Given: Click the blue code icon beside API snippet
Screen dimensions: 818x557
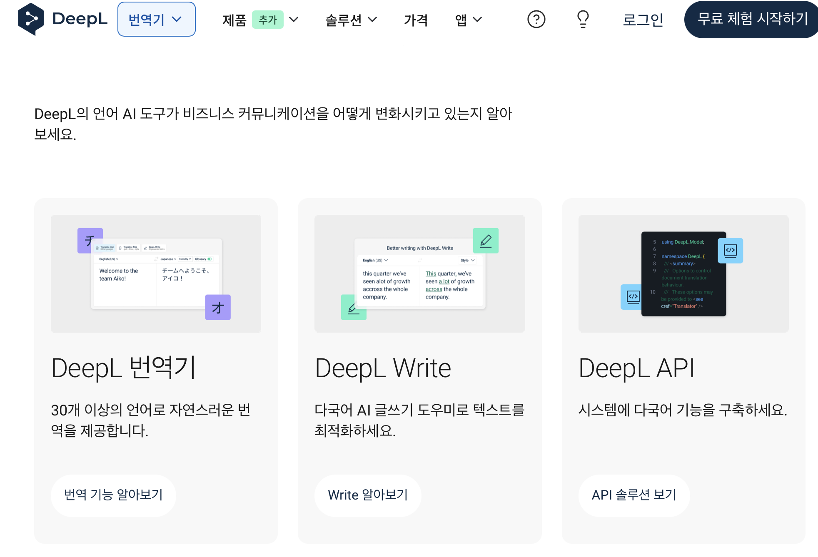Looking at the screenshot, I should point(730,251).
